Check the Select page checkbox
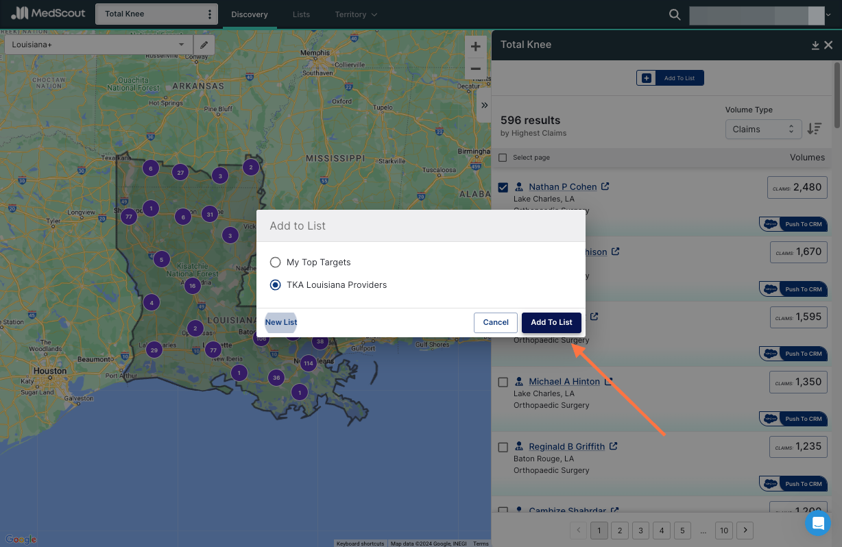This screenshot has height=547, width=842. pos(503,158)
